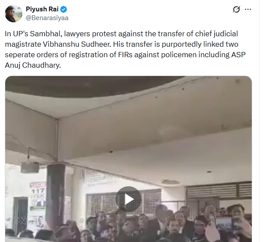Image resolution: width=264 pixels, height=242 pixels.
Task: Click the name Anuj Chaudhary in the tweet
Action: (33, 65)
